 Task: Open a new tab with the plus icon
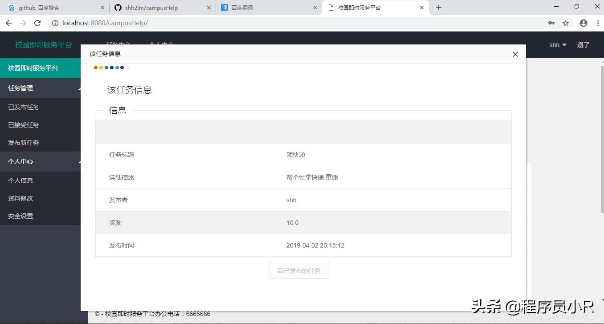(x=439, y=7)
